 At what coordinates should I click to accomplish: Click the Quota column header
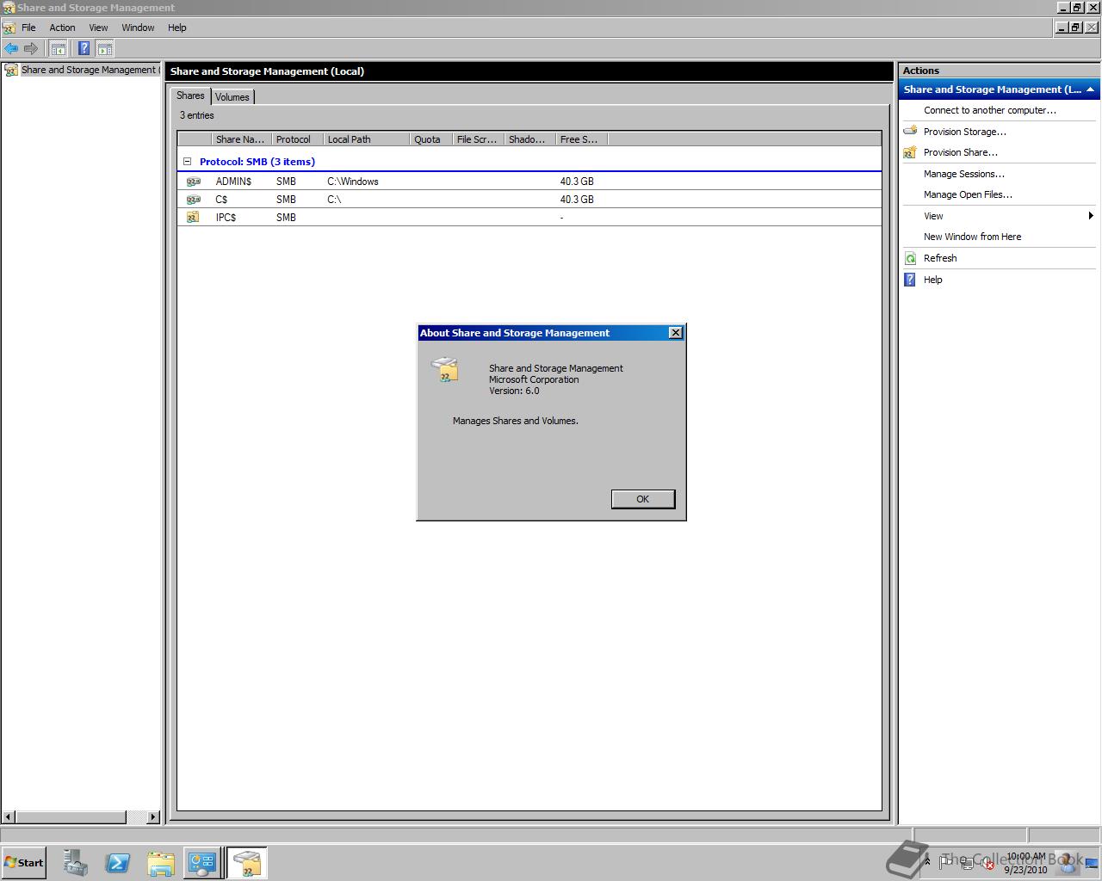click(431, 139)
